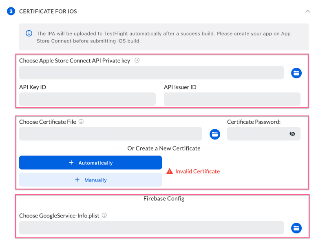Image resolution: width=316 pixels, height=244 pixels.
Task: Open the arrow link beside API Private key
Action: tap(137, 60)
